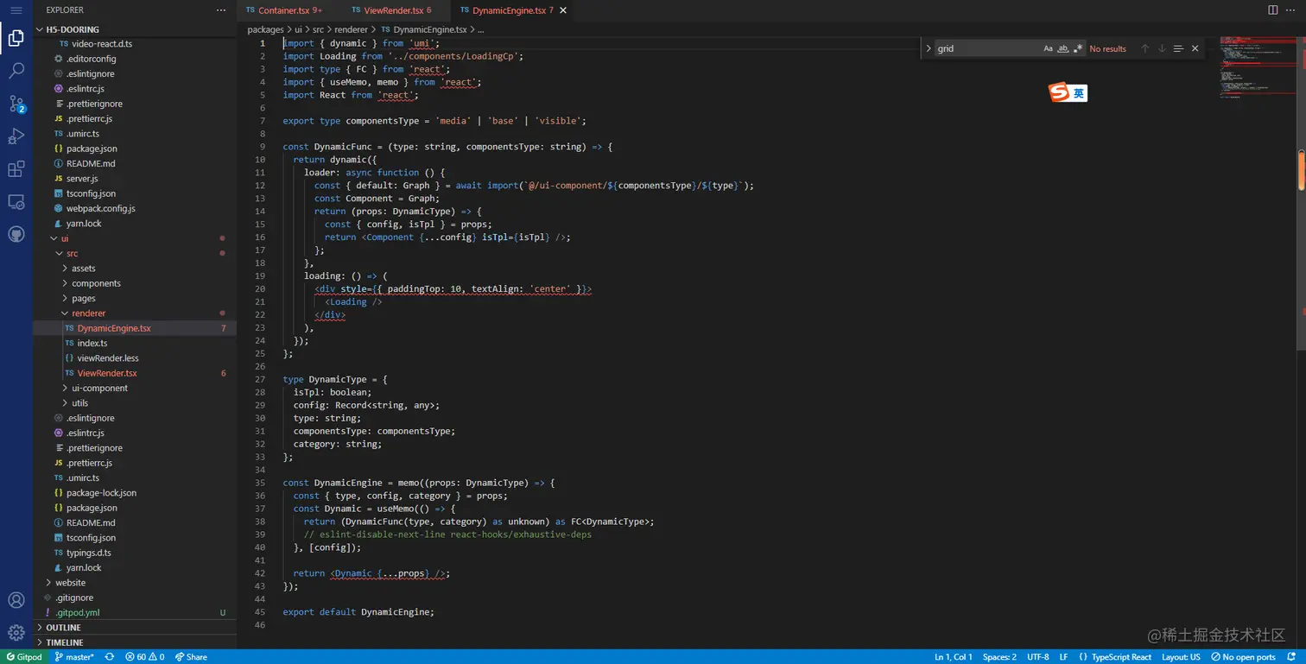
Task: Open the hamburger application menu
Action: [x=16, y=10]
